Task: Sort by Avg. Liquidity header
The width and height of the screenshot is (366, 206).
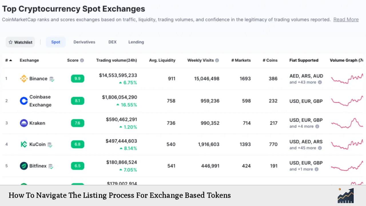Action: pos(162,60)
